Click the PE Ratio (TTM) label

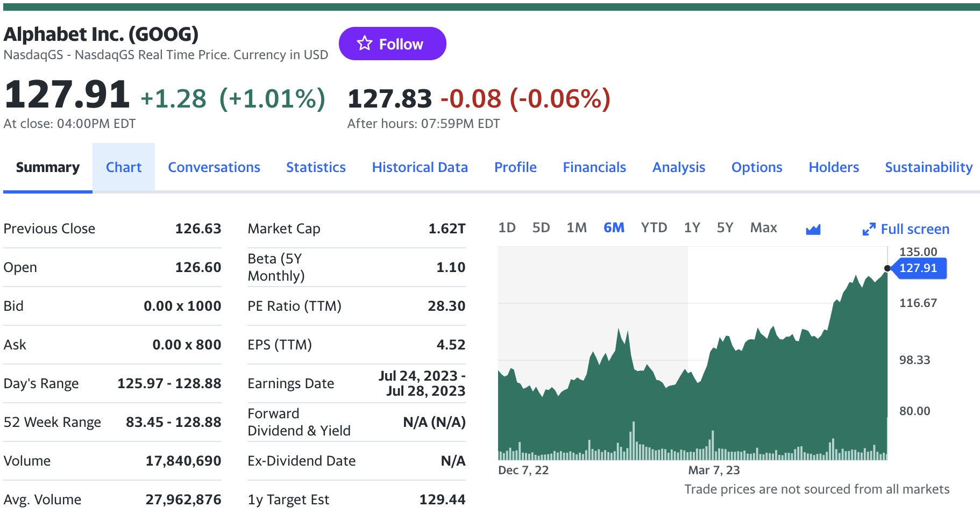pos(294,306)
